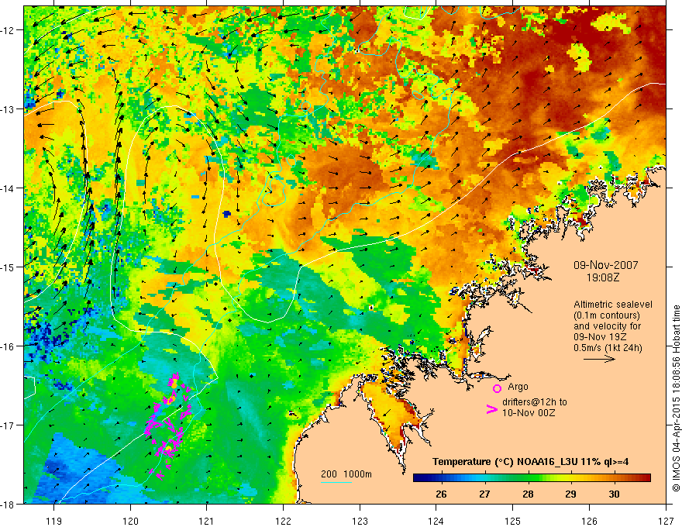Viewport: 682px width, 527px height.
Task: Click the longitude axis label 125
Action: click(x=513, y=521)
